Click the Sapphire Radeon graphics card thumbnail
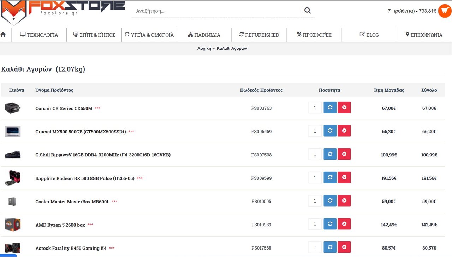Viewport: 452px width, 257px height. tap(13, 178)
